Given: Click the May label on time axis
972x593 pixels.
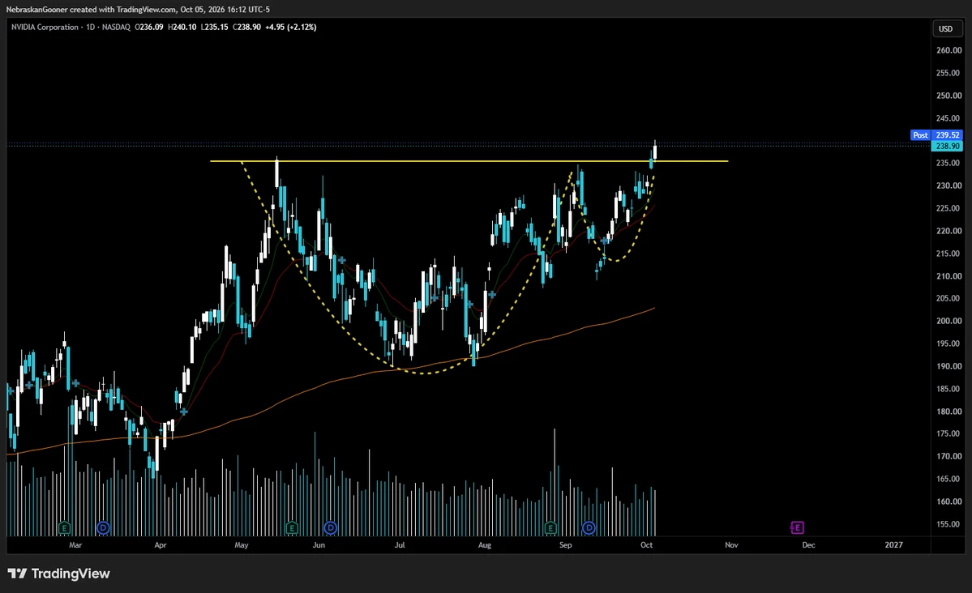Looking at the screenshot, I should (241, 545).
